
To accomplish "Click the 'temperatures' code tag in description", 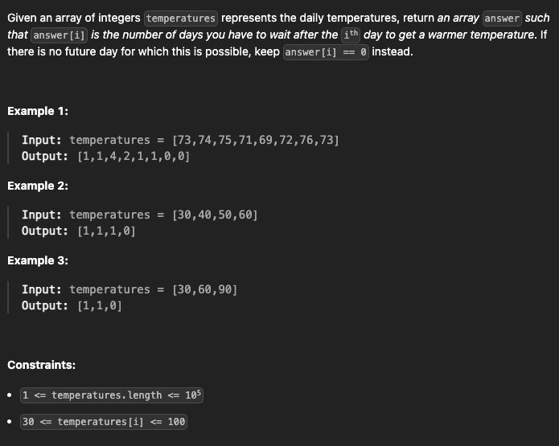I will 181,18.
